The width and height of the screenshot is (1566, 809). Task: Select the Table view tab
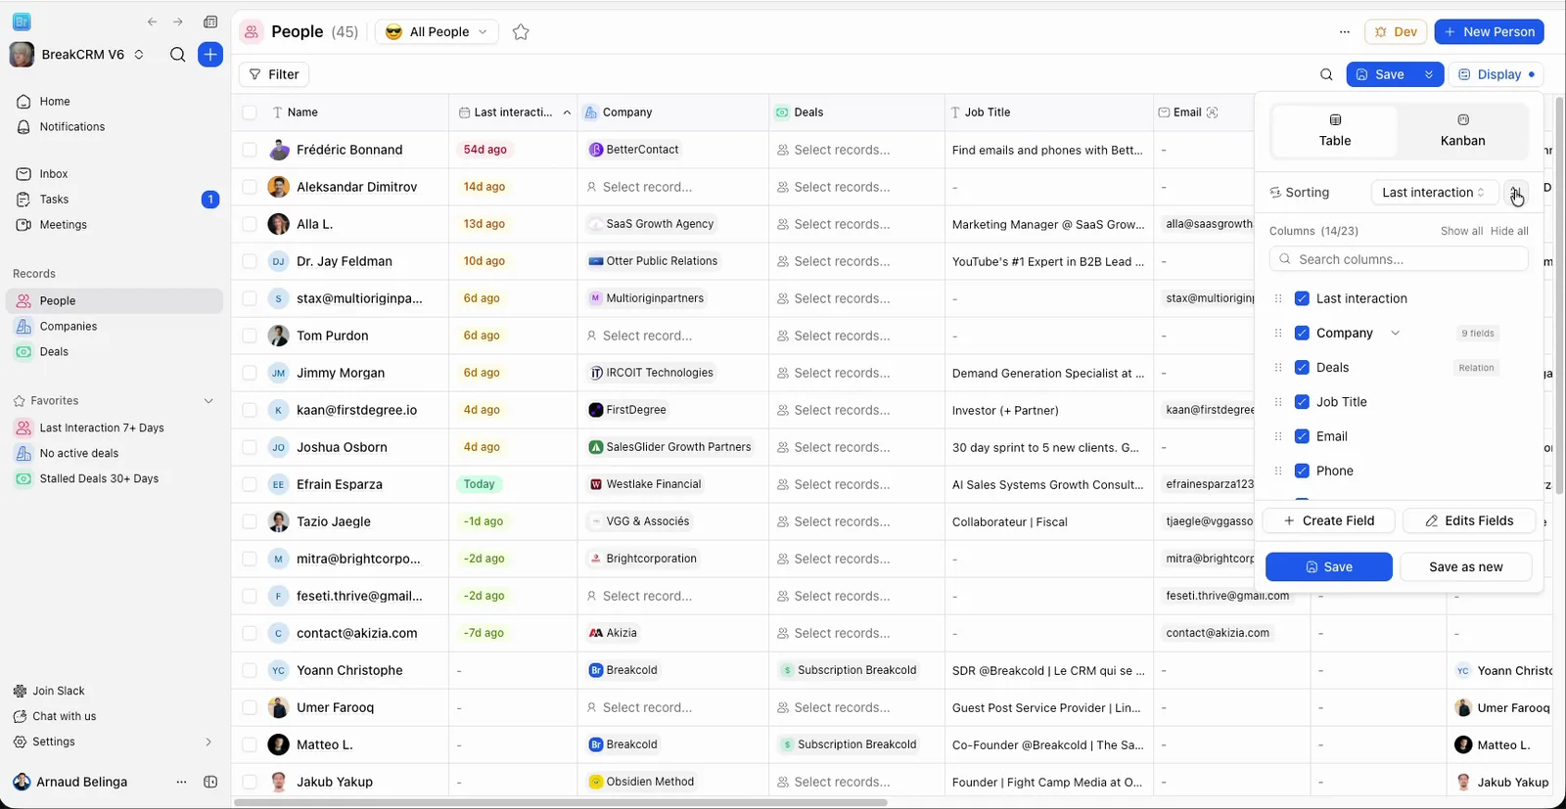click(x=1335, y=131)
